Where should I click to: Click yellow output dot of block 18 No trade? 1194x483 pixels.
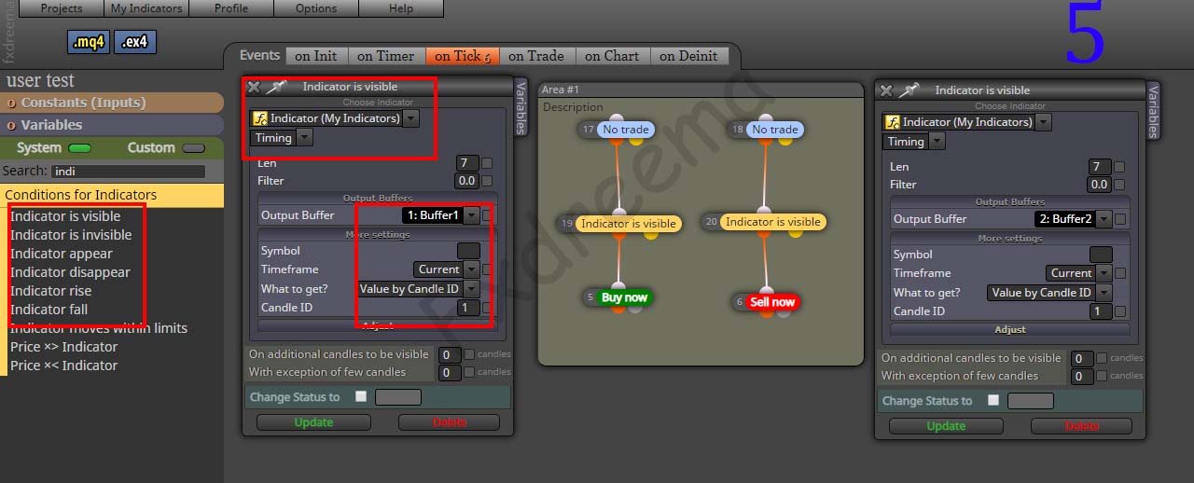tap(784, 141)
